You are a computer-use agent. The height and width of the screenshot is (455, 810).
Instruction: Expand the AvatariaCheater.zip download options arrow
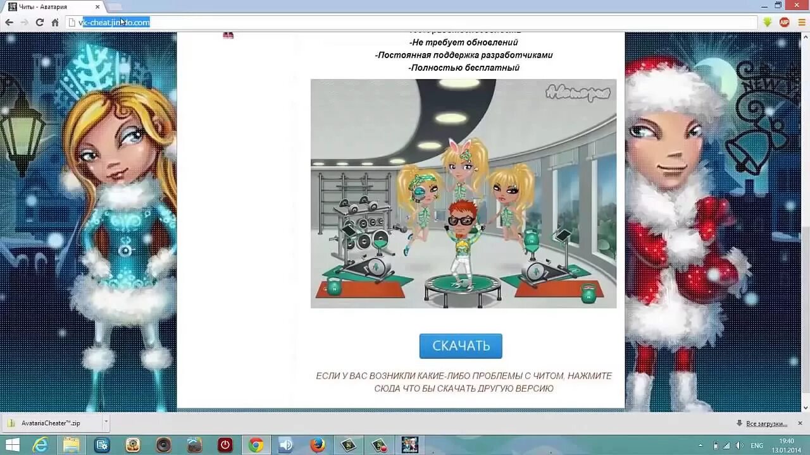106,423
